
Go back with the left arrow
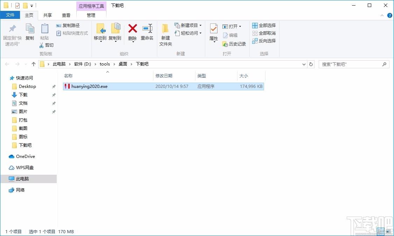[x=7, y=64]
